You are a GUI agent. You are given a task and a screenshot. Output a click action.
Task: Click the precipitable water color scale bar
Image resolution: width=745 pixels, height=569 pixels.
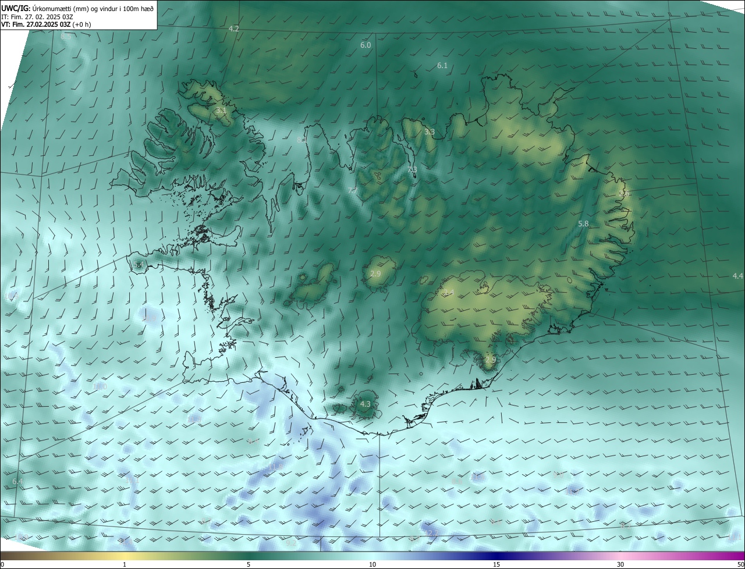[x=372, y=556]
